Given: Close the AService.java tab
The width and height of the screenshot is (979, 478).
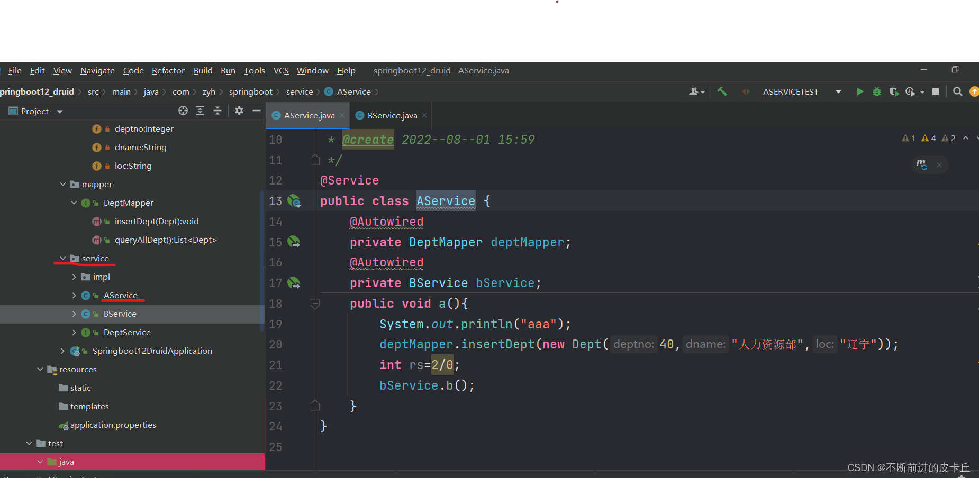Looking at the screenshot, I should (x=342, y=115).
